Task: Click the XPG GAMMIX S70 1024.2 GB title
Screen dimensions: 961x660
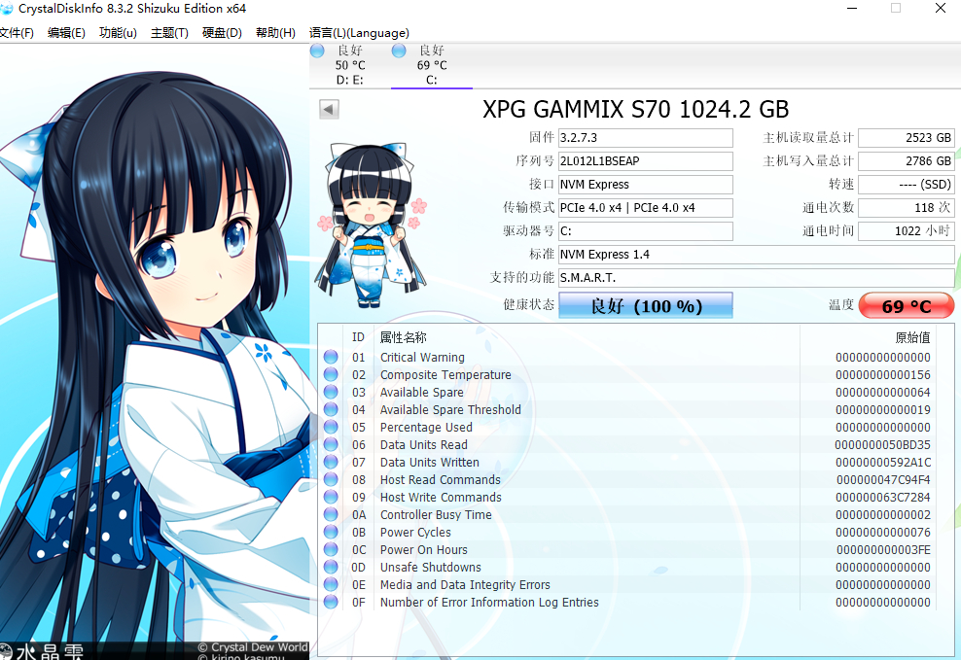Action: pos(635,110)
